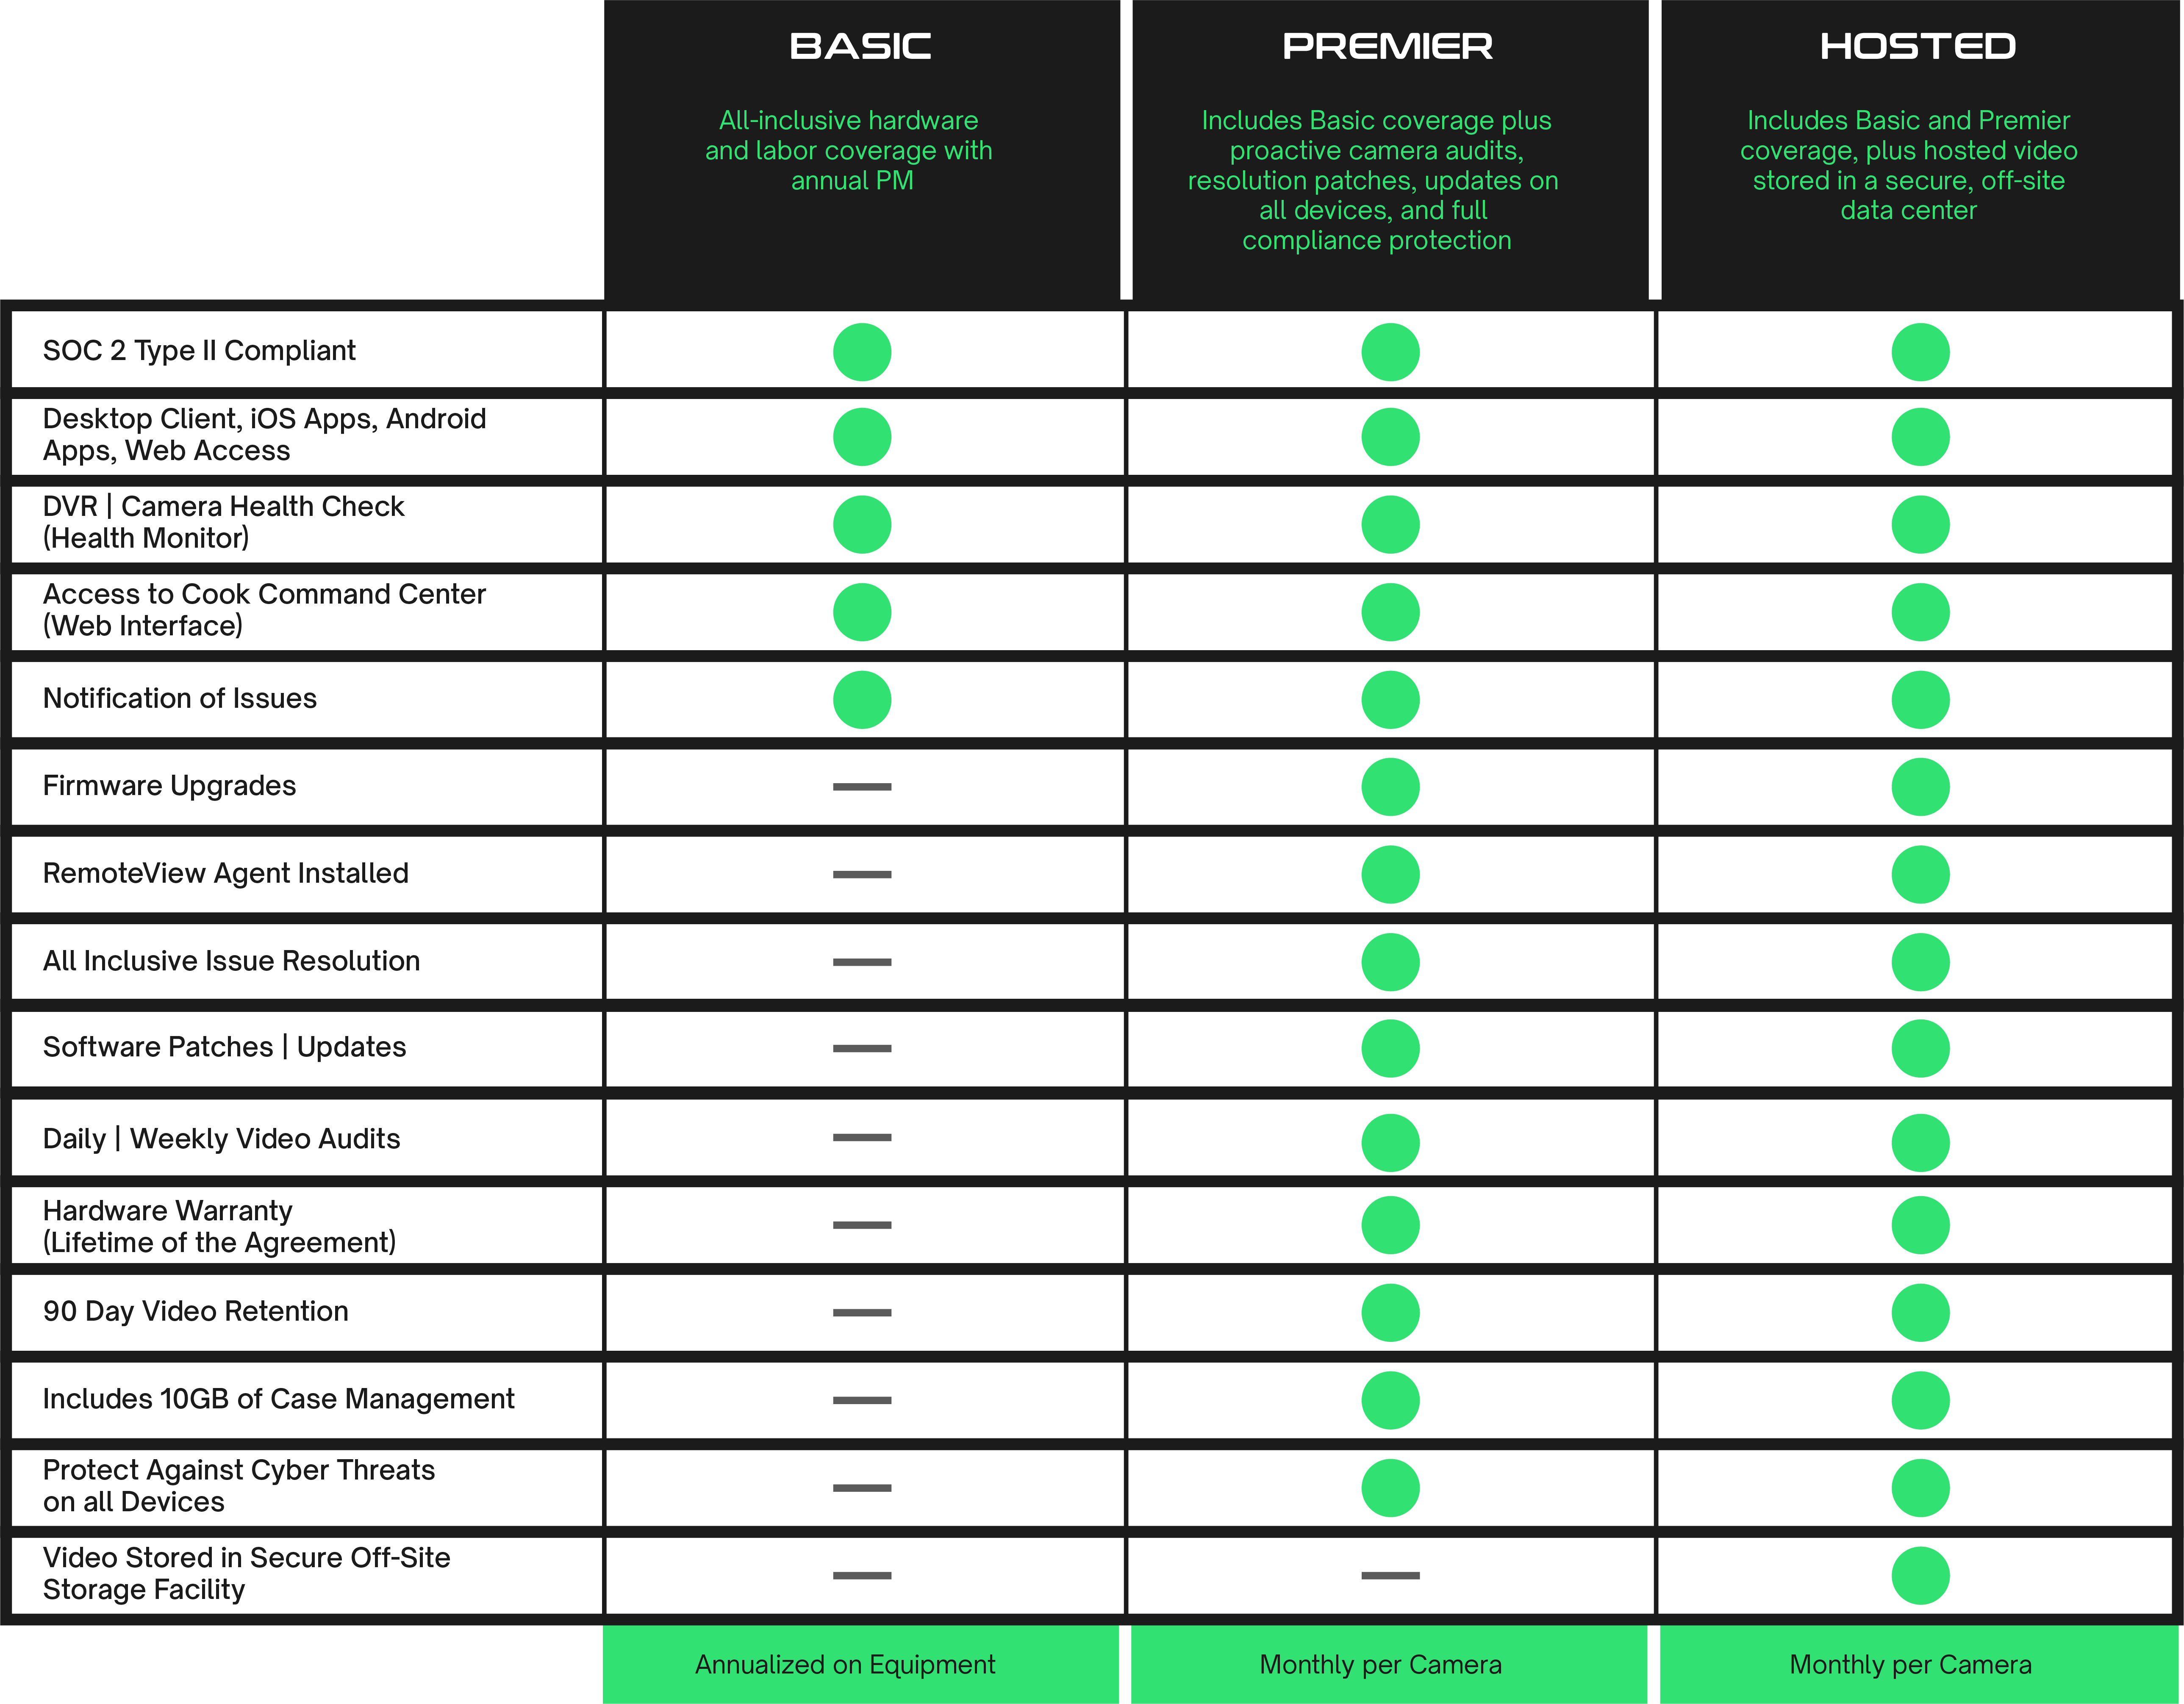Click Premier's 90 Day Video Retention dot

click(x=1389, y=1312)
